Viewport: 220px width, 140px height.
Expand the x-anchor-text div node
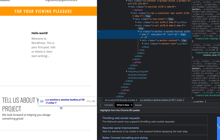(x=143, y=43)
